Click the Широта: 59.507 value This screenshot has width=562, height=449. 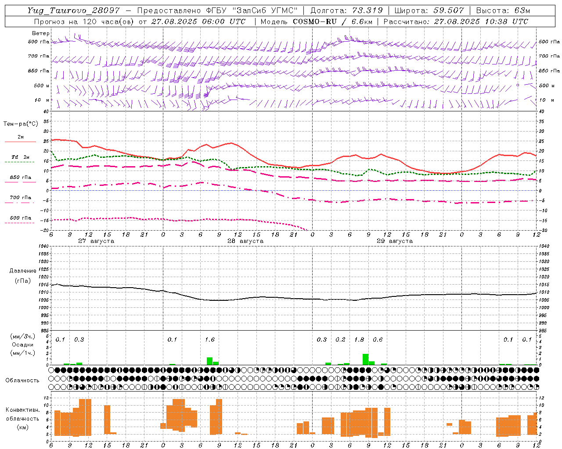pyautogui.click(x=429, y=11)
